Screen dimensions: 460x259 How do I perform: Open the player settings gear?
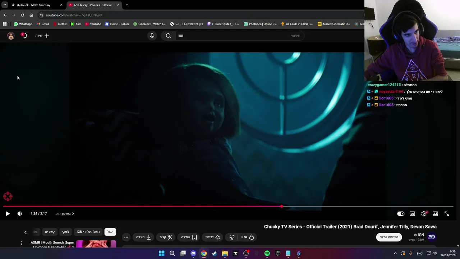click(x=424, y=214)
